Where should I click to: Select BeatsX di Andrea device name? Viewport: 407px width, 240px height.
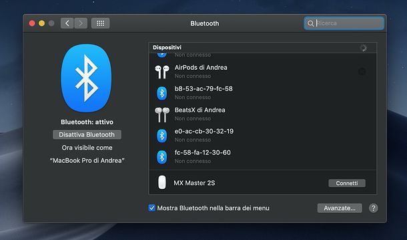click(200, 110)
